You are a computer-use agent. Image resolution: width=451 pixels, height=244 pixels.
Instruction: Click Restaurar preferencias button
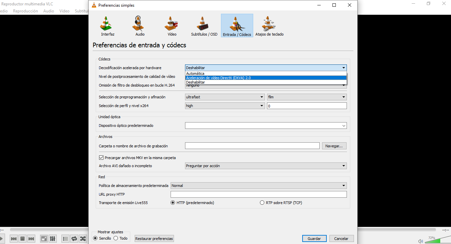click(x=154, y=239)
